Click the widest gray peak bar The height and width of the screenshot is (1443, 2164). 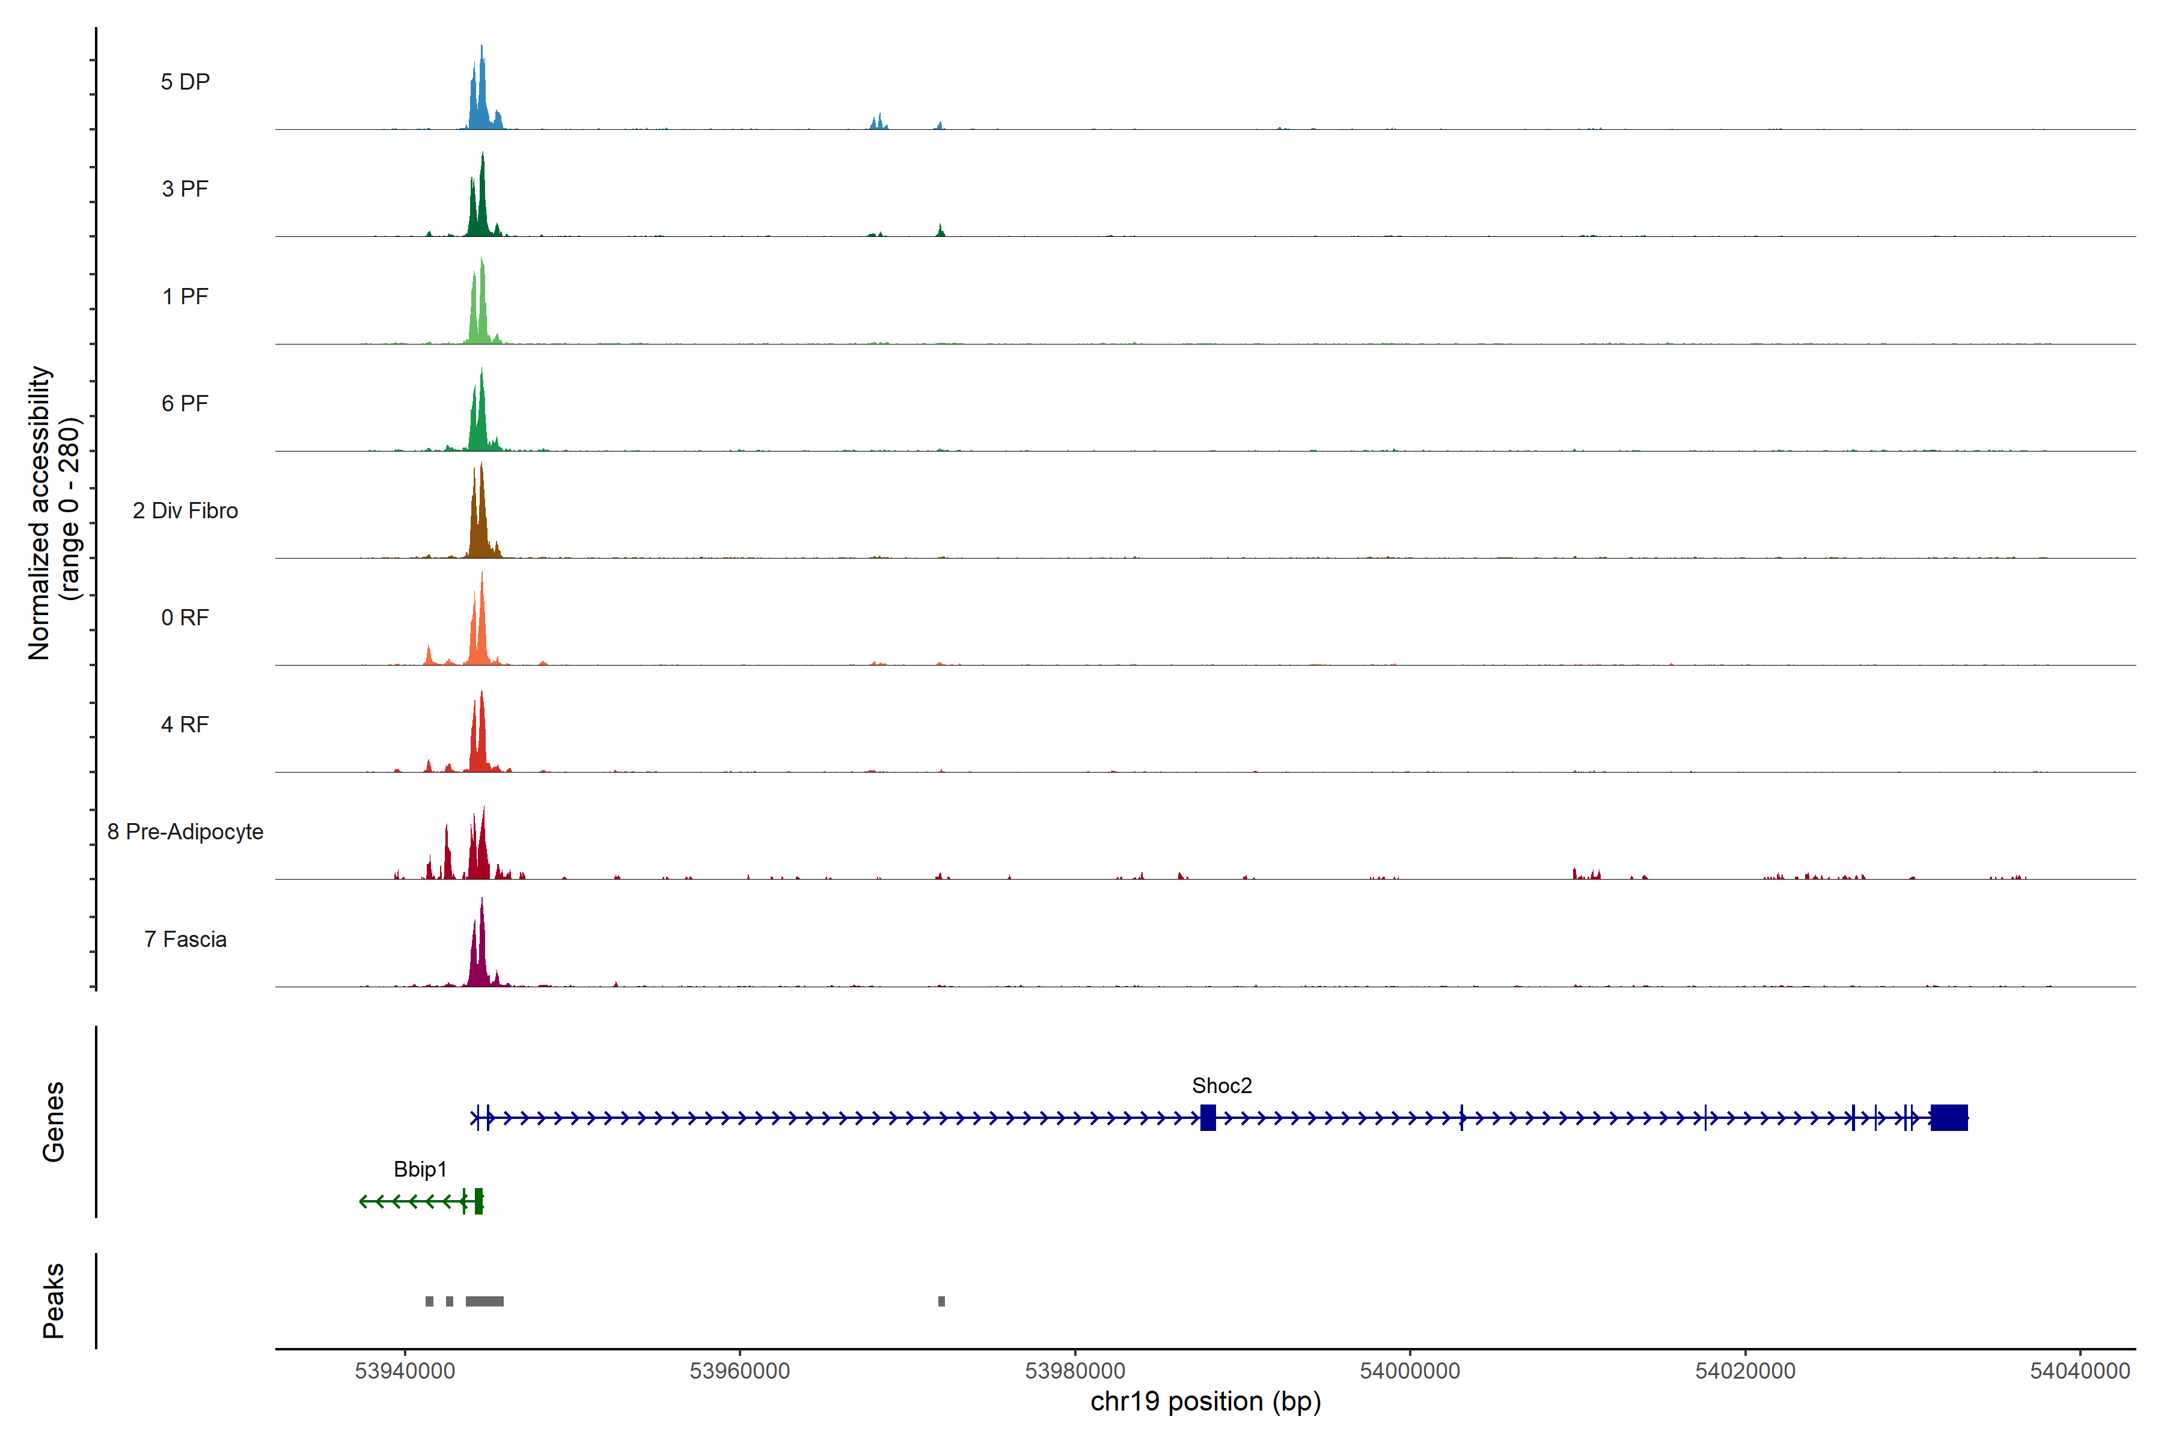484,1301
